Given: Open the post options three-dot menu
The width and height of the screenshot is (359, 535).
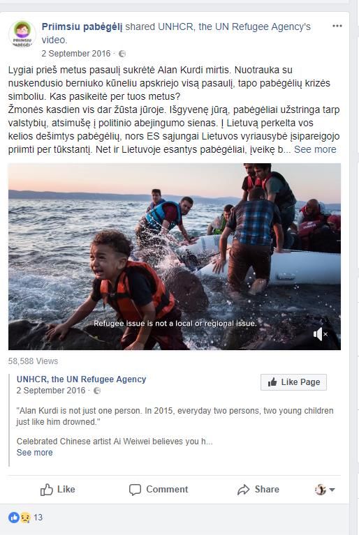Looking at the screenshot, I should coord(337,27).
